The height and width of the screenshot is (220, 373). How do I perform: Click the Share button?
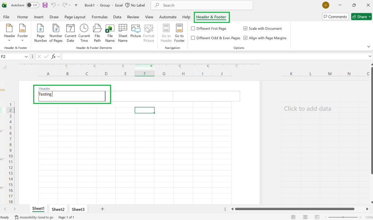click(x=360, y=17)
